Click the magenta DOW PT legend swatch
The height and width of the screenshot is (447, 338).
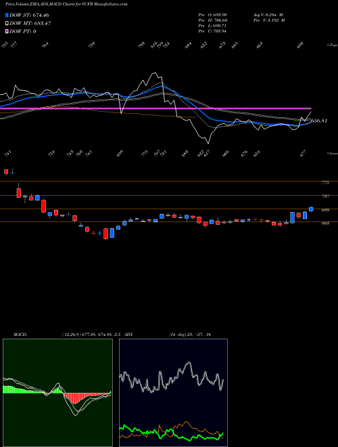pos(7,31)
